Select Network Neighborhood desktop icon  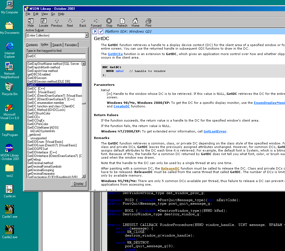point(10,70)
